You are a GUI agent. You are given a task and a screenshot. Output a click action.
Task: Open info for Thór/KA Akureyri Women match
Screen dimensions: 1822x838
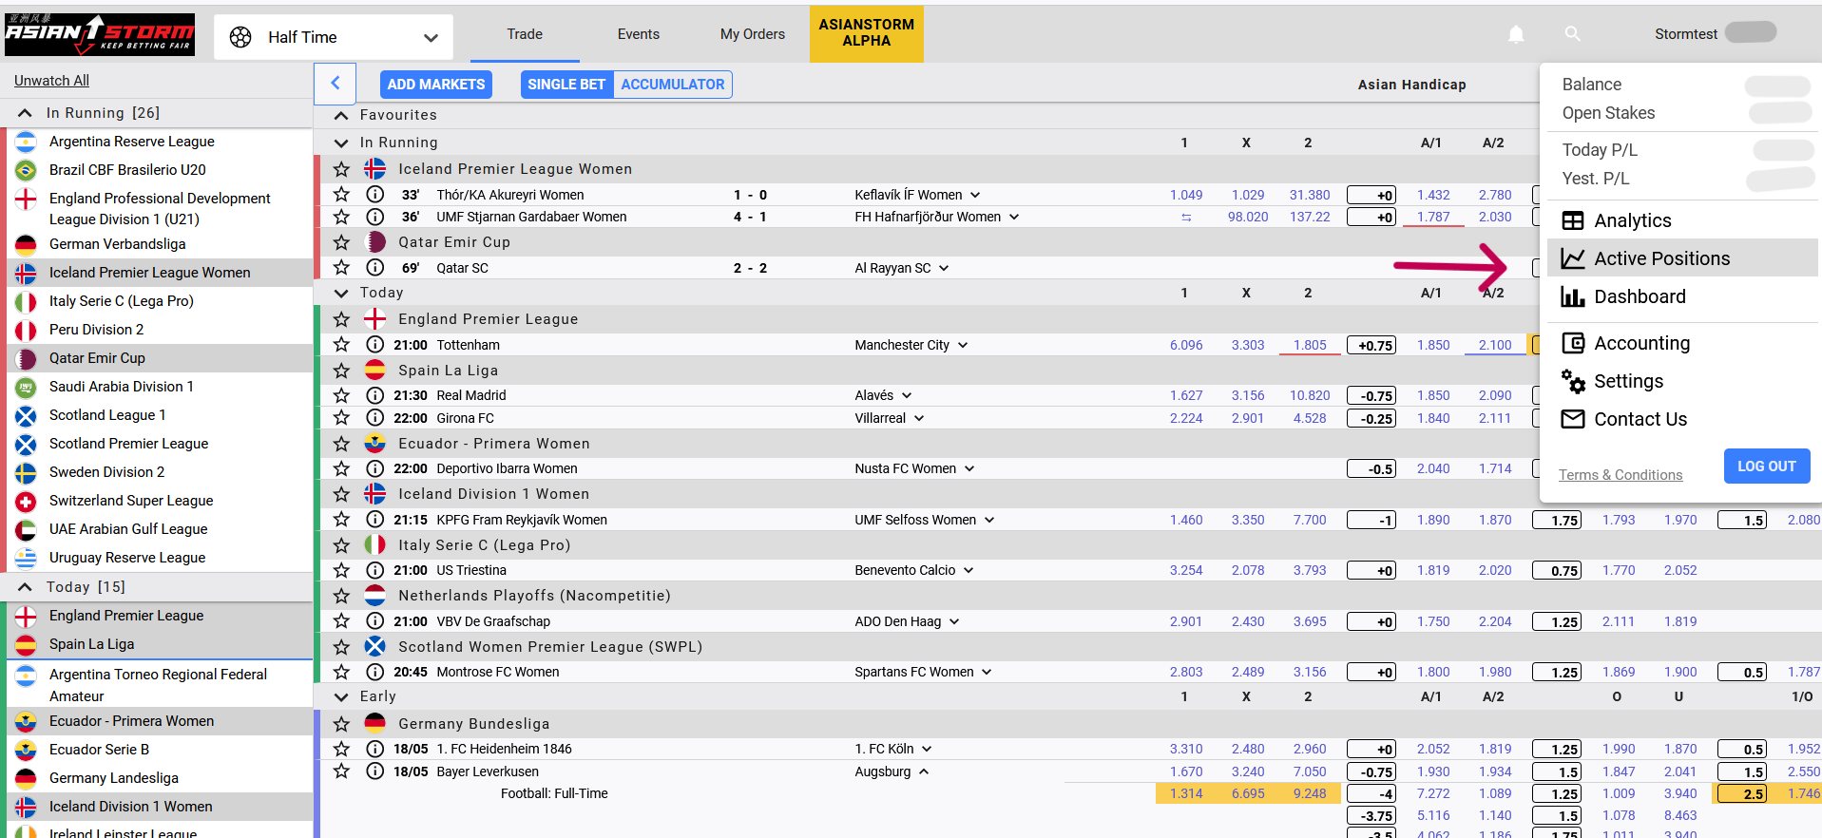coord(375,195)
